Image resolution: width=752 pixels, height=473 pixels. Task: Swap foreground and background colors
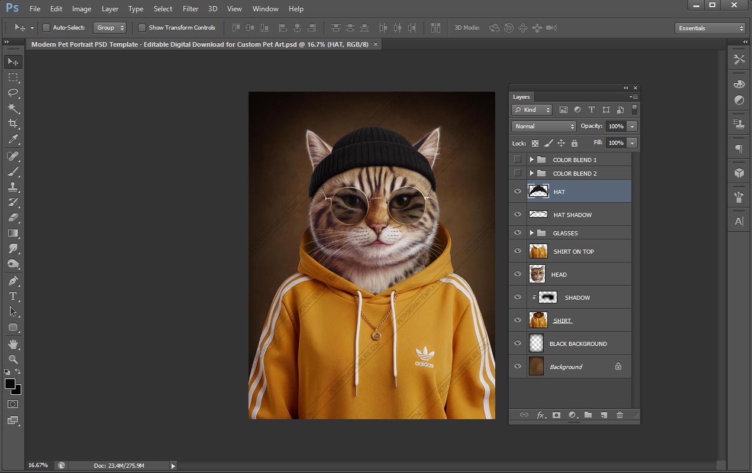pyautogui.click(x=18, y=372)
